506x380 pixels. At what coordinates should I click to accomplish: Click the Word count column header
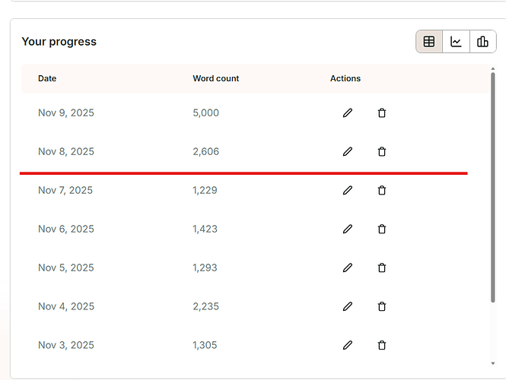[x=216, y=78]
